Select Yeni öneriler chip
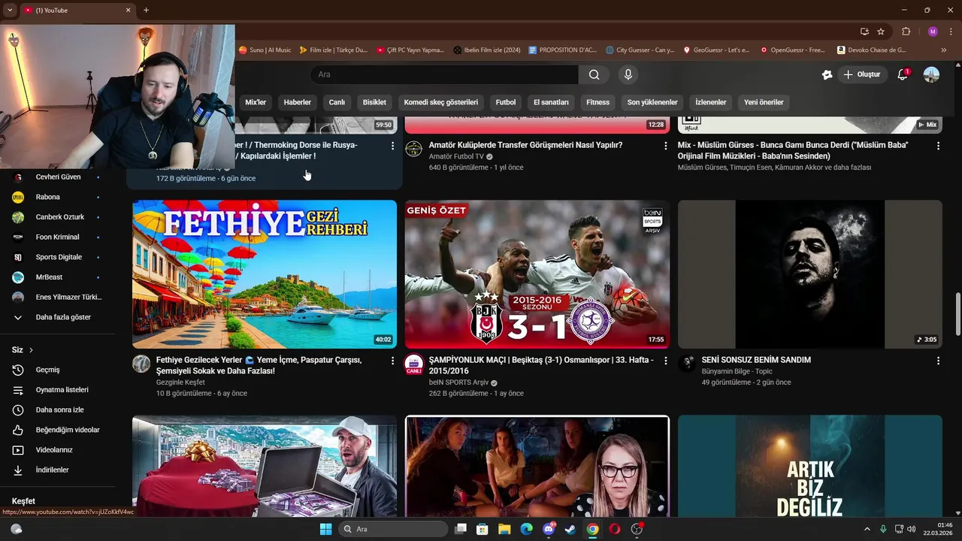The height and width of the screenshot is (541, 962). pos(764,102)
